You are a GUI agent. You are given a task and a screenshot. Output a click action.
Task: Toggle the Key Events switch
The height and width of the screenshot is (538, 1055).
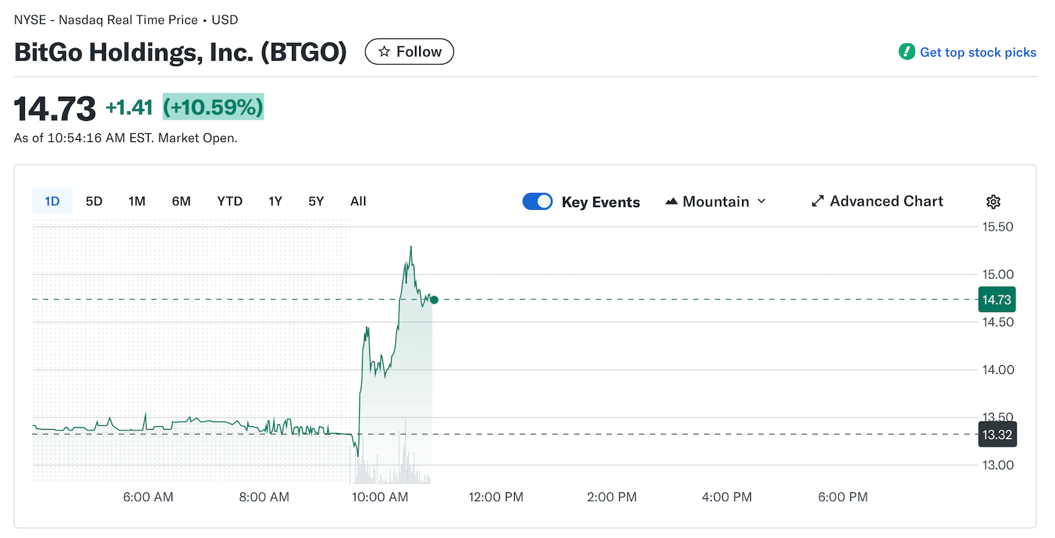point(538,202)
